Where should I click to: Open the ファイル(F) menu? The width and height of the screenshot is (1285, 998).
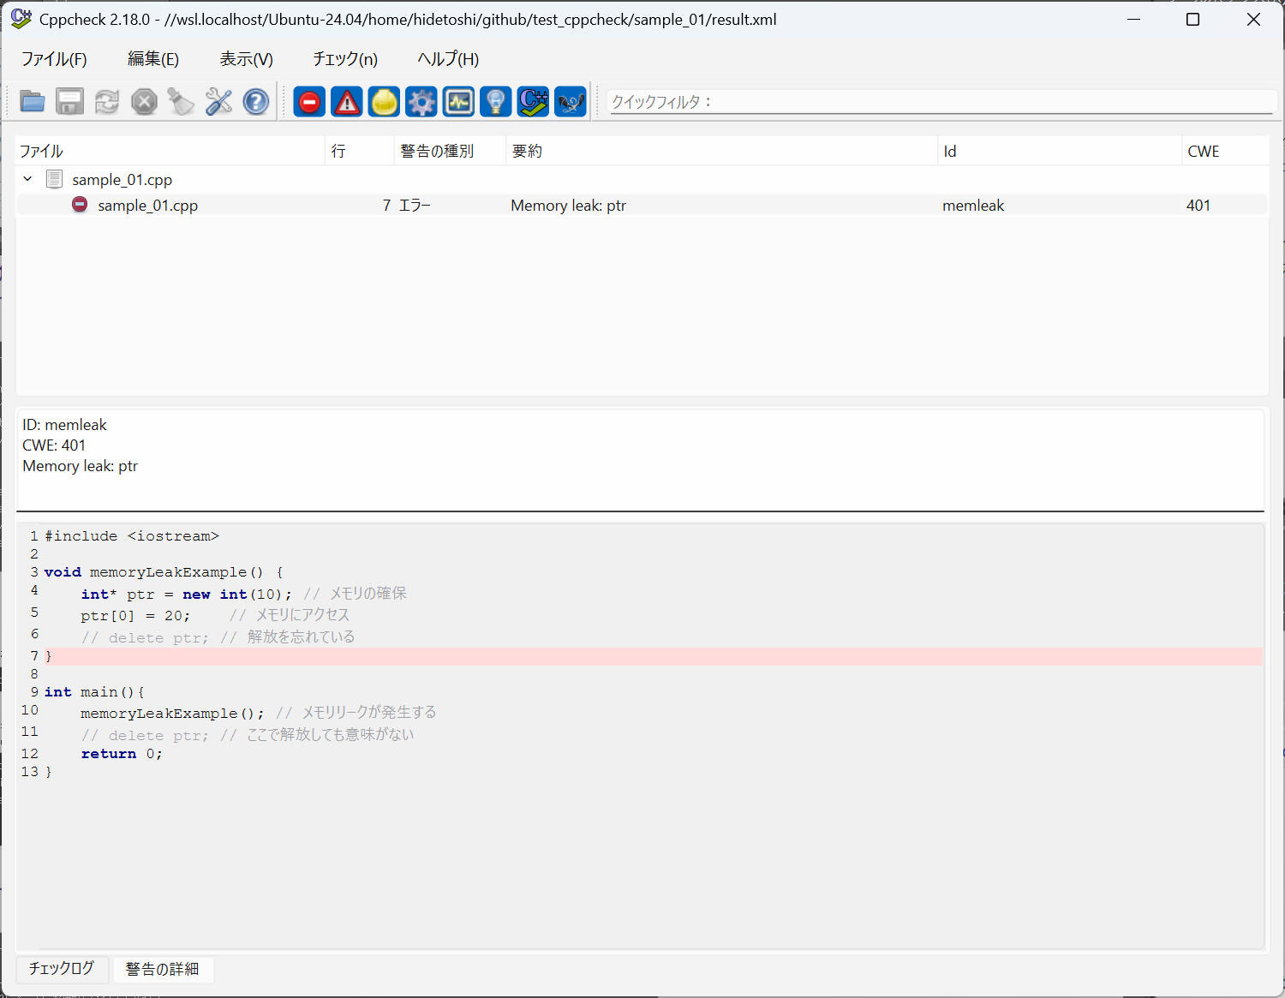coord(54,59)
